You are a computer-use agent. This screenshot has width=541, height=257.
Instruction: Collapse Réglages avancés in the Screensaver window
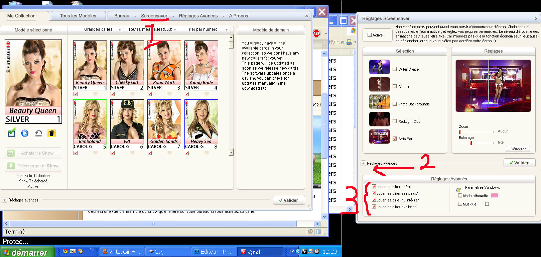coord(363,163)
